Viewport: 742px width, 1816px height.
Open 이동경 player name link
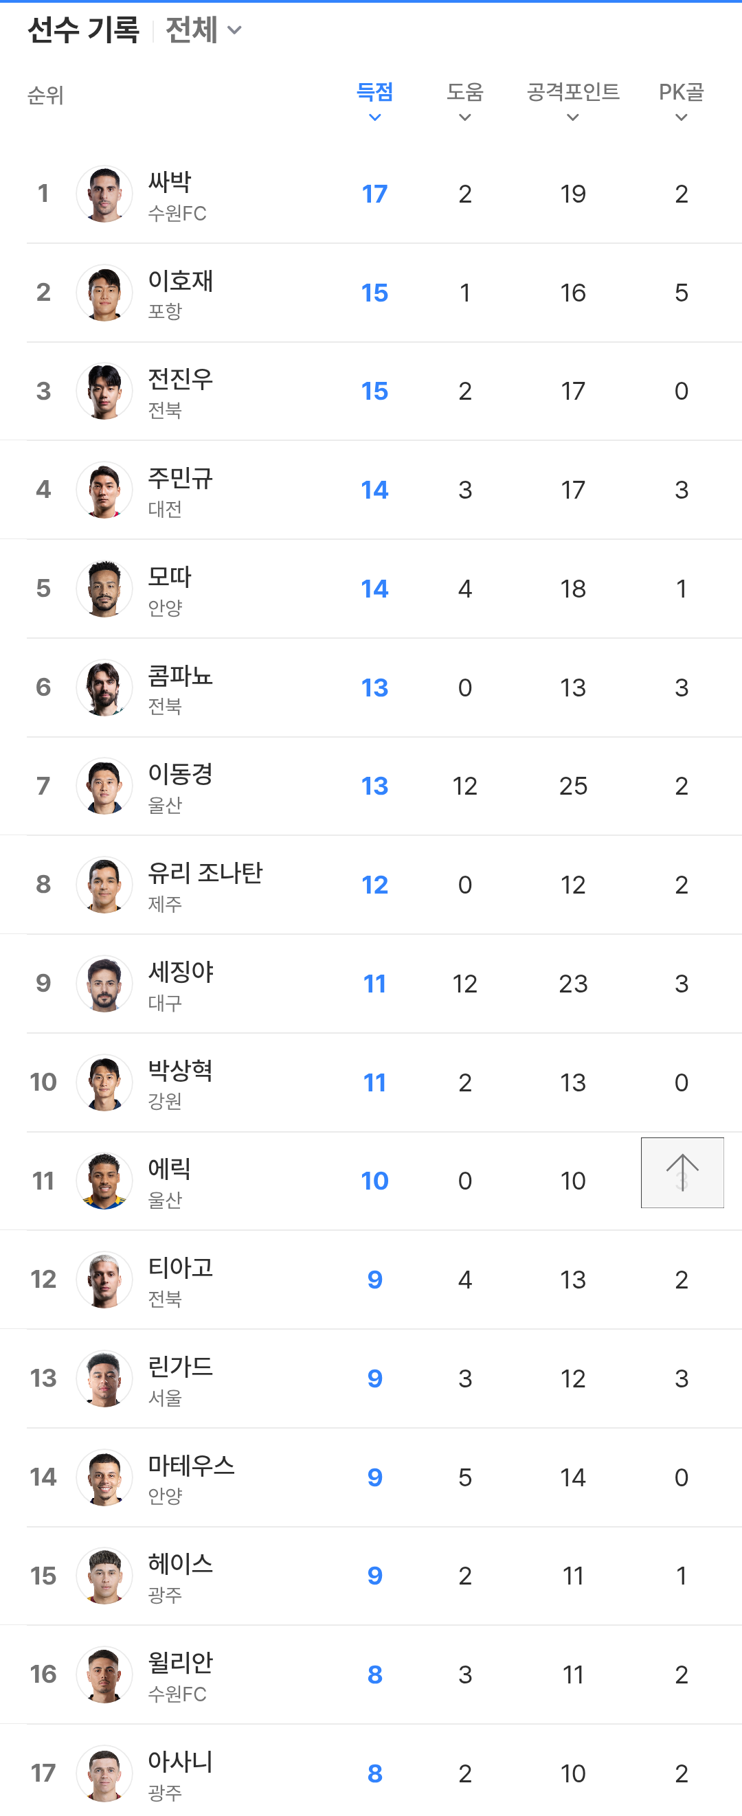click(x=180, y=774)
